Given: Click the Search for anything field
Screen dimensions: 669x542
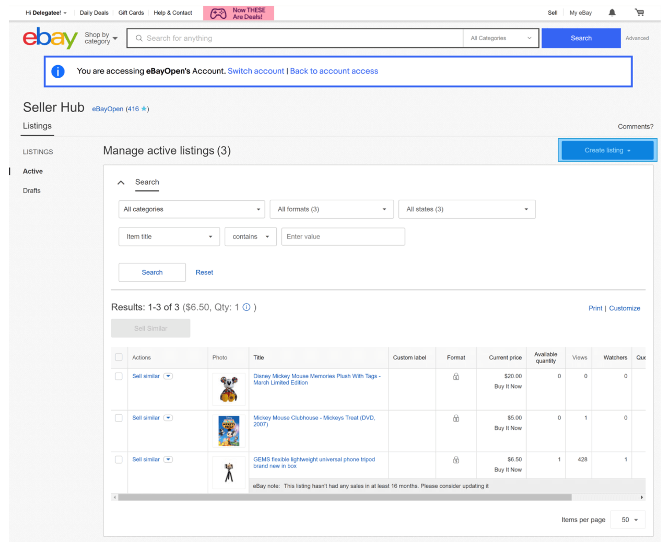Looking at the screenshot, I should (295, 38).
